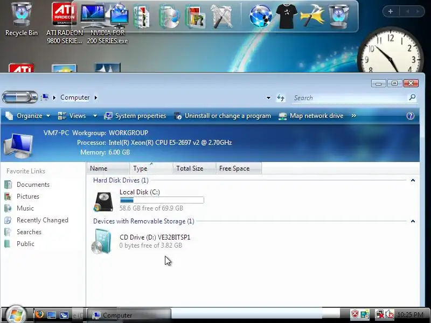
Task: Open the pictures folder icon in dock
Action: (x=196, y=17)
